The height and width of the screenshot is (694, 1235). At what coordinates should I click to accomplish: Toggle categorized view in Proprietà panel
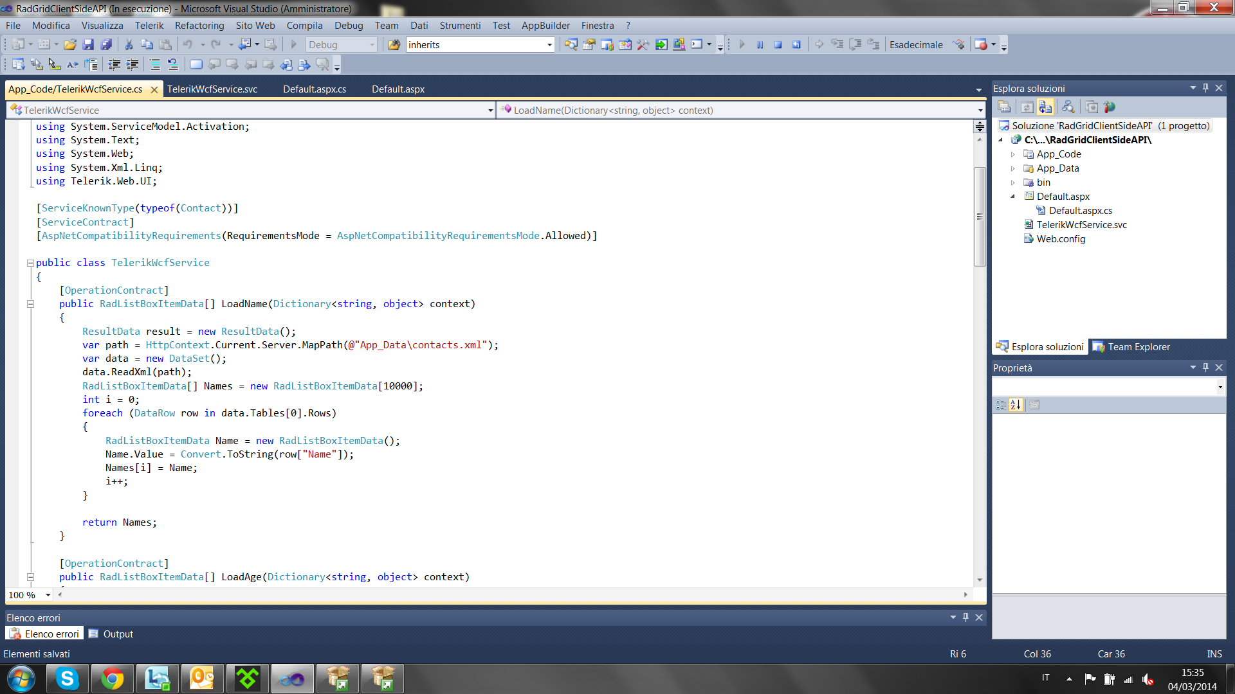pos(1001,405)
